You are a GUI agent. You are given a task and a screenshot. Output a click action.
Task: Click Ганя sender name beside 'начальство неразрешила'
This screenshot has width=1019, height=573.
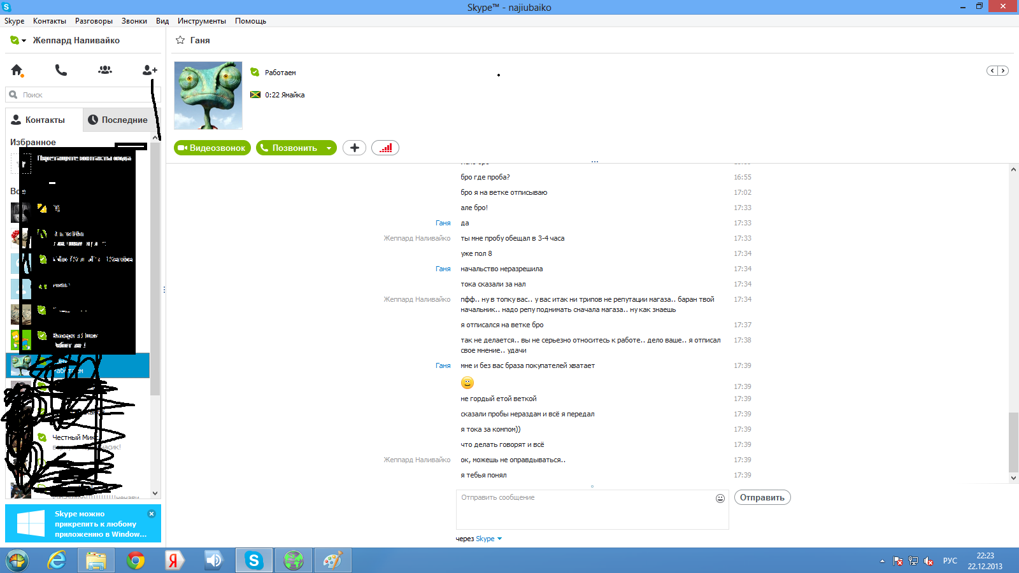pyautogui.click(x=443, y=269)
